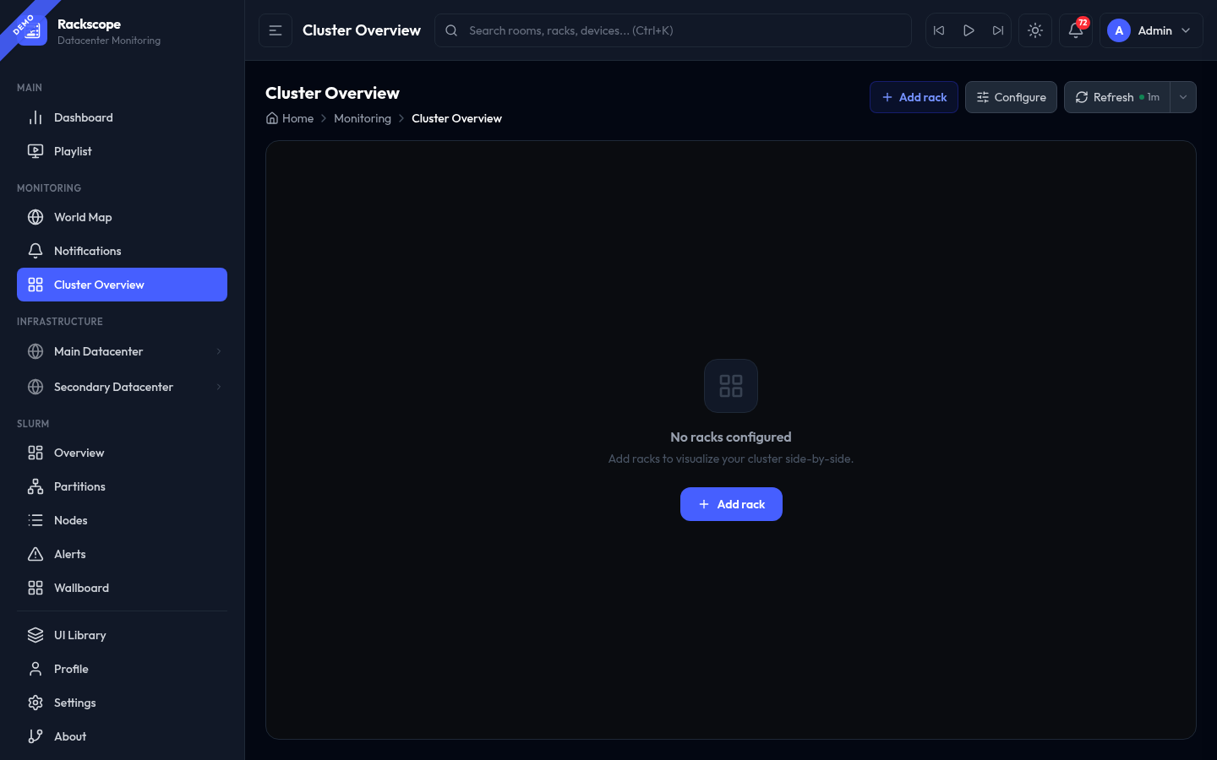The height and width of the screenshot is (760, 1217).
Task: Check Slurm Alerts
Action: 70,554
